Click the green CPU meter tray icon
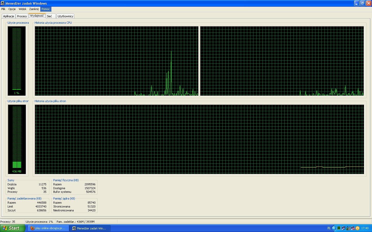 (339, 228)
